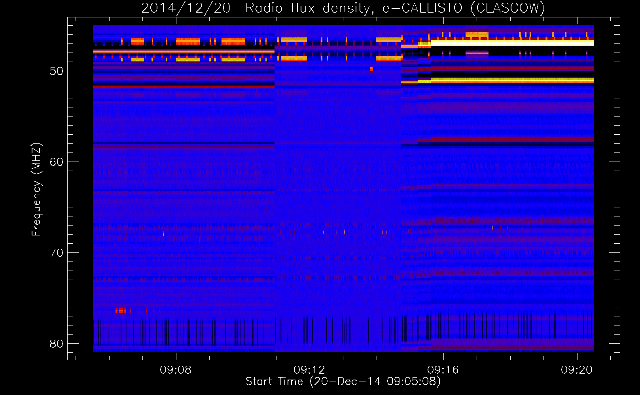This screenshot has width=640, height=395.
Task: Click the 09:08 time tick label
Action: [176, 370]
